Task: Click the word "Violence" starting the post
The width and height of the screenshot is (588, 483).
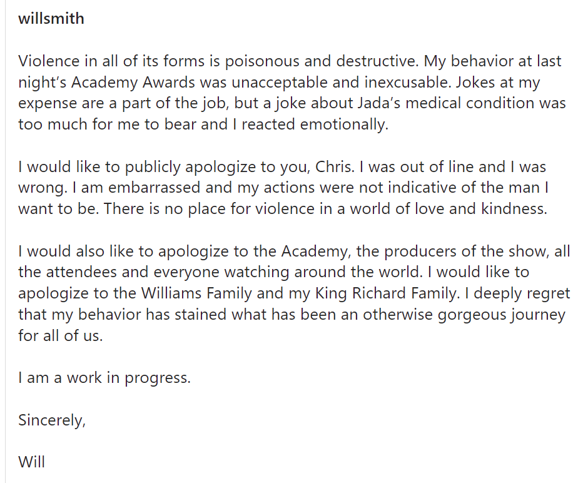Action: pyautogui.click(x=49, y=61)
